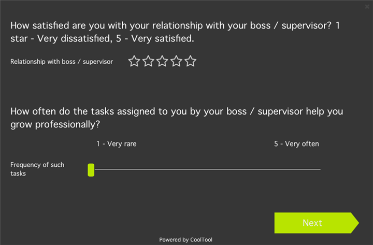Choose the third star in the rating

[162, 61]
